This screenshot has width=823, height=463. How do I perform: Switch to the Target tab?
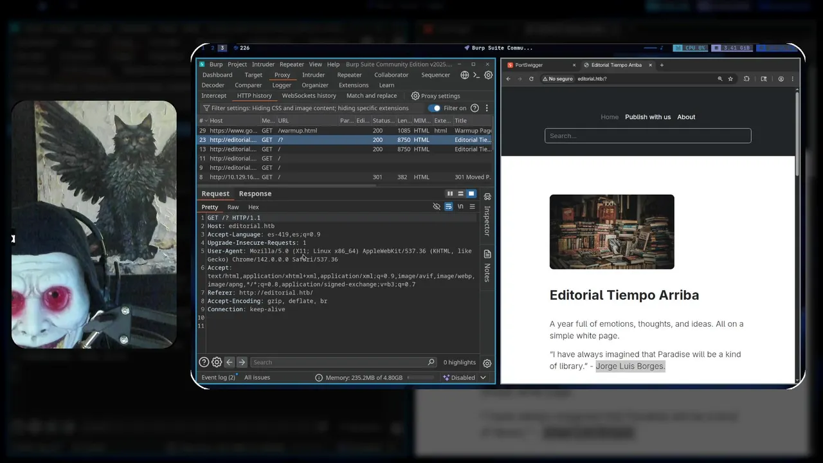point(253,75)
